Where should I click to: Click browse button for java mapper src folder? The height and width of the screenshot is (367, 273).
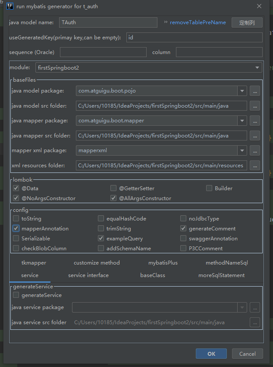point(255,136)
